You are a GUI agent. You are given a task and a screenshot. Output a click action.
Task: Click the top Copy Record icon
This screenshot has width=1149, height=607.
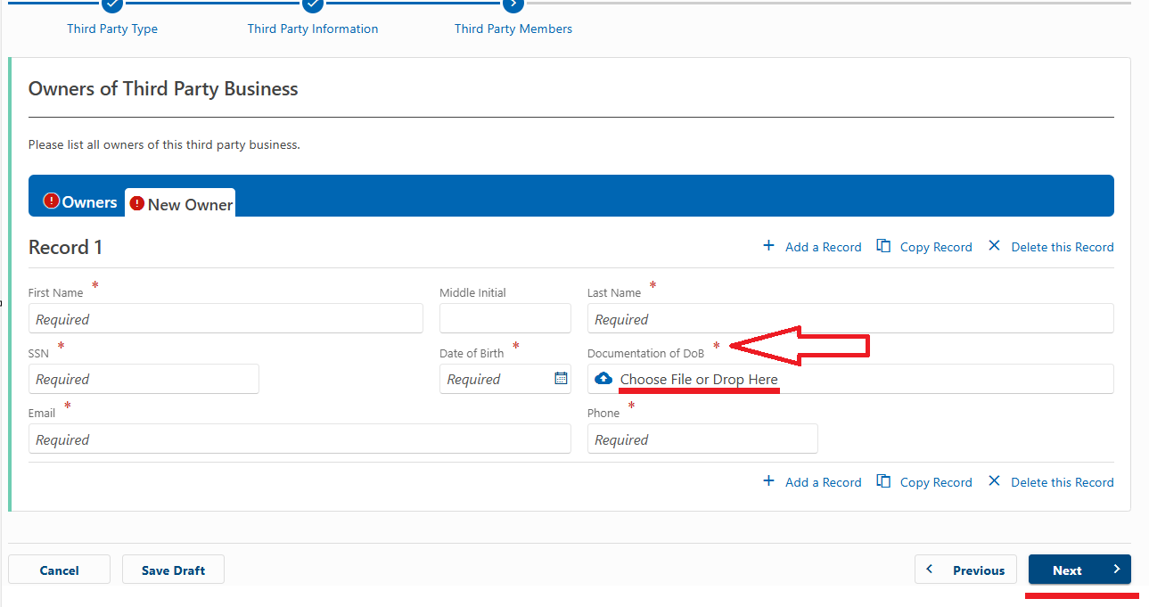(x=883, y=246)
